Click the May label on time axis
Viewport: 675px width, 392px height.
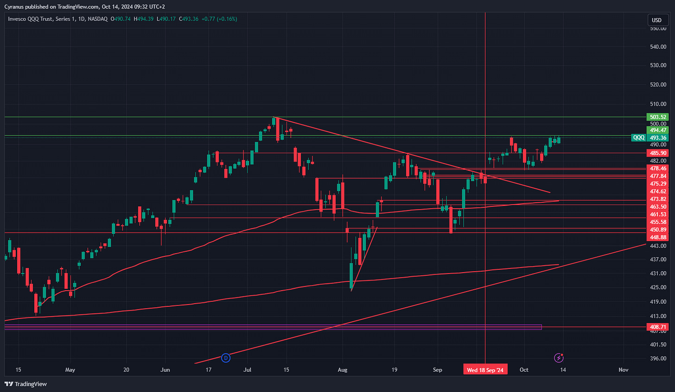(70, 370)
